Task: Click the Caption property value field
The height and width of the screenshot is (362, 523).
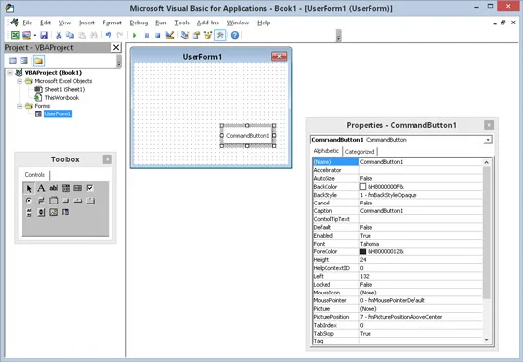Action: click(x=420, y=211)
